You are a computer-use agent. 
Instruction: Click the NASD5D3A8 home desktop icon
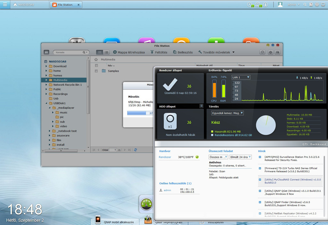24,4
